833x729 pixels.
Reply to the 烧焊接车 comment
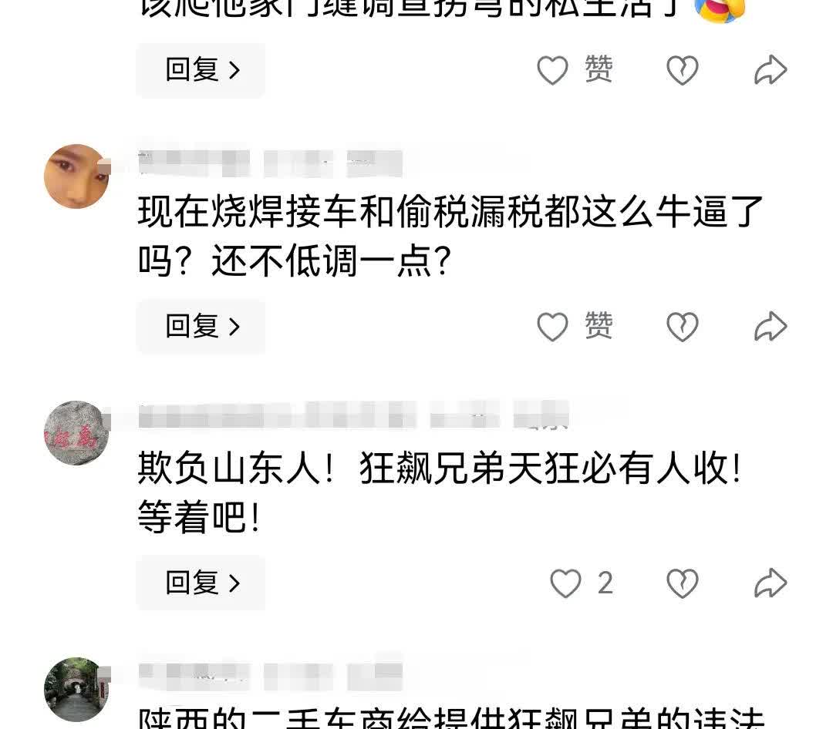pyautogui.click(x=201, y=326)
